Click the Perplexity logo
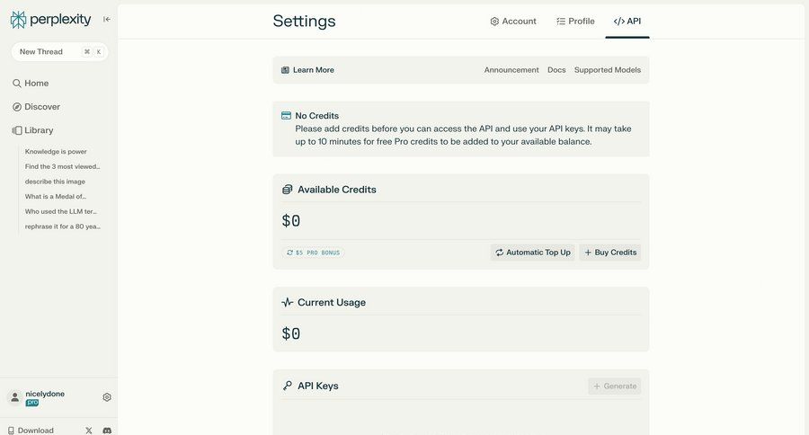Viewport: 809px width, 435px height. click(50, 20)
